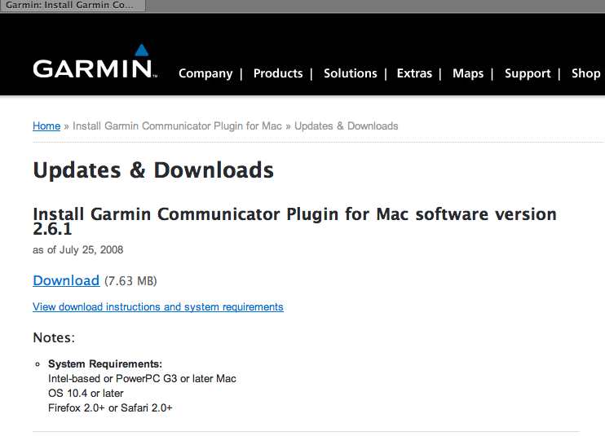
Task: Open the Products menu
Action: click(x=278, y=73)
